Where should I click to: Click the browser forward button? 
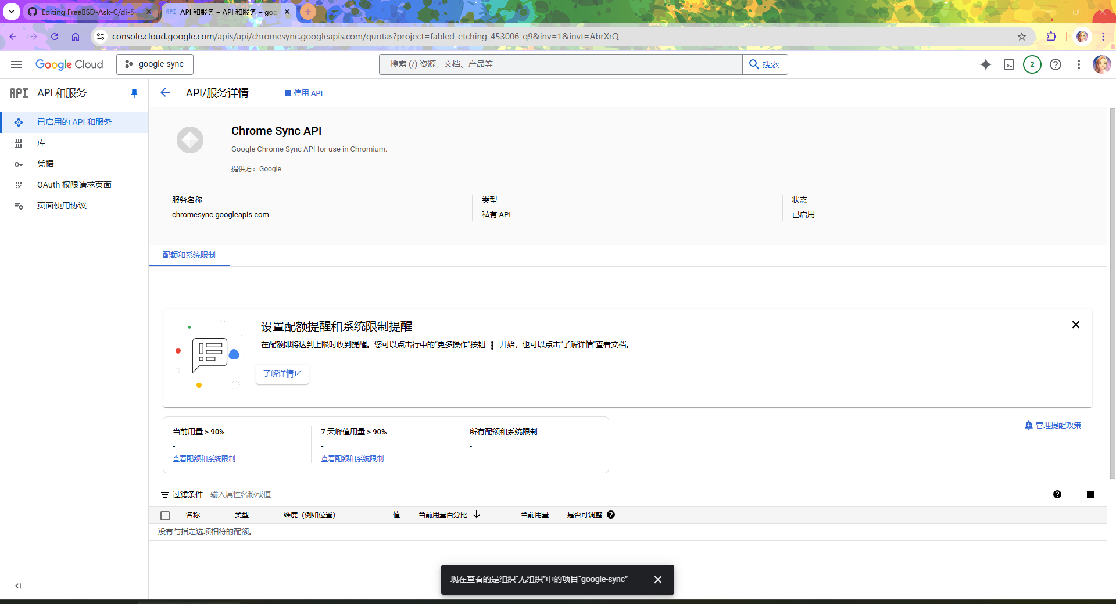point(33,37)
